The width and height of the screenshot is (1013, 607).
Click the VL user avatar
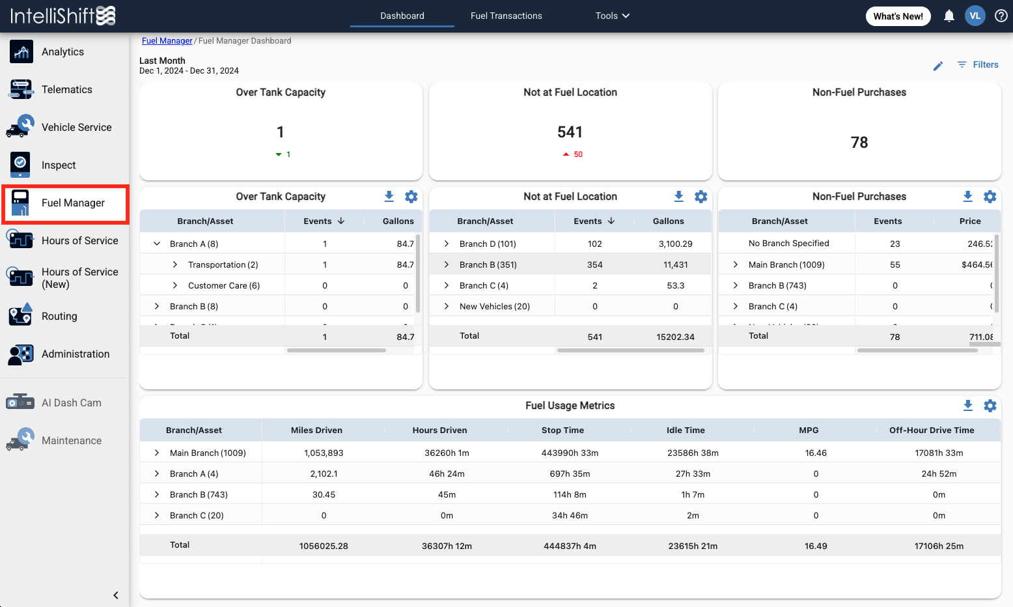(x=975, y=16)
